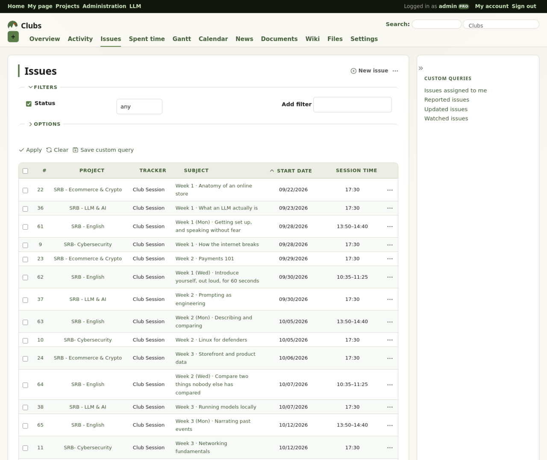547x460 pixels.
Task: Open the actions menu for issue 65
Action: tap(390, 425)
